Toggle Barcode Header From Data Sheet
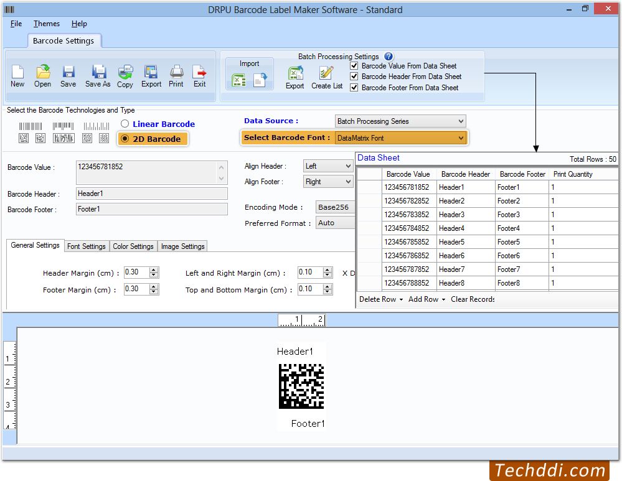622x481 pixels. (354, 77)
